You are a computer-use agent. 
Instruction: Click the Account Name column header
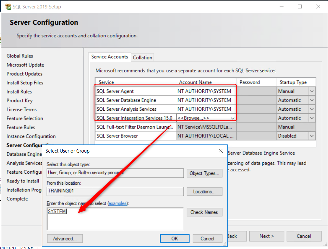[206, 82]
